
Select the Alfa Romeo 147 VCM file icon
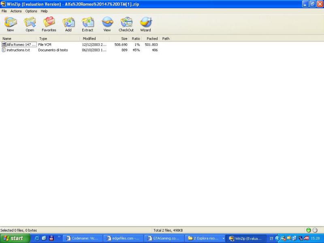(x=4, y=45)
